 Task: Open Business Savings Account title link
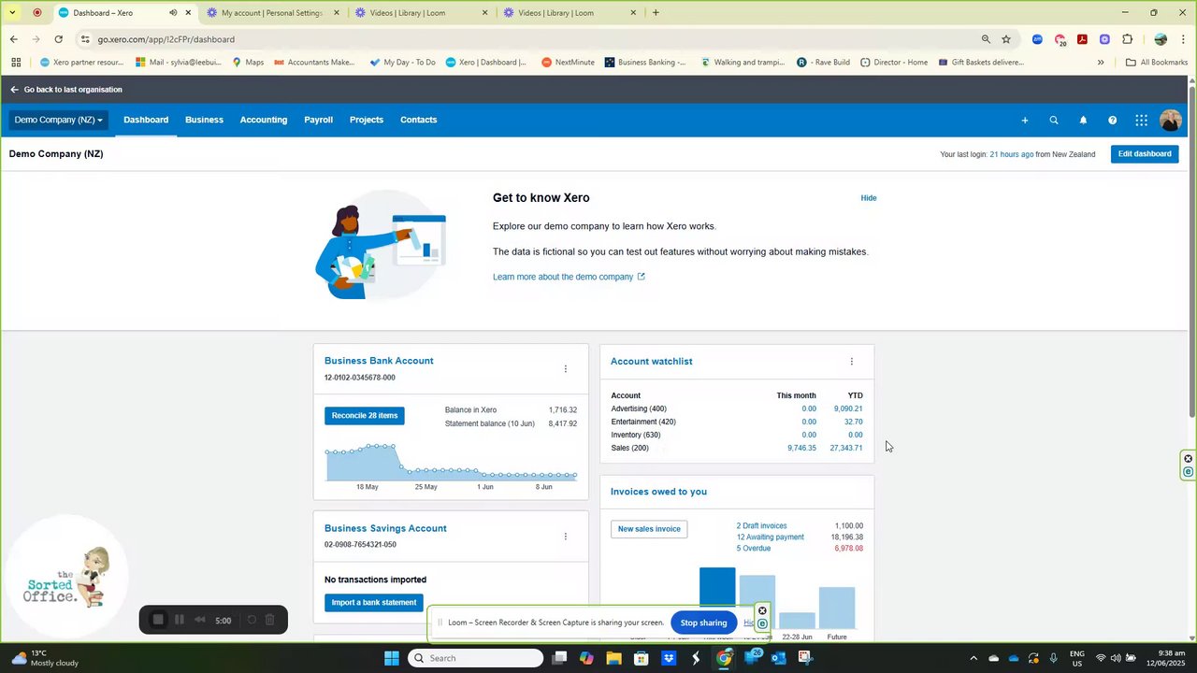point(385,528)
